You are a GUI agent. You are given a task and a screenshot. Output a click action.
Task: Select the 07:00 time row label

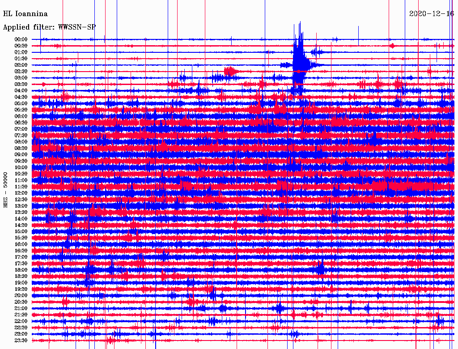[x=21, y=129]
